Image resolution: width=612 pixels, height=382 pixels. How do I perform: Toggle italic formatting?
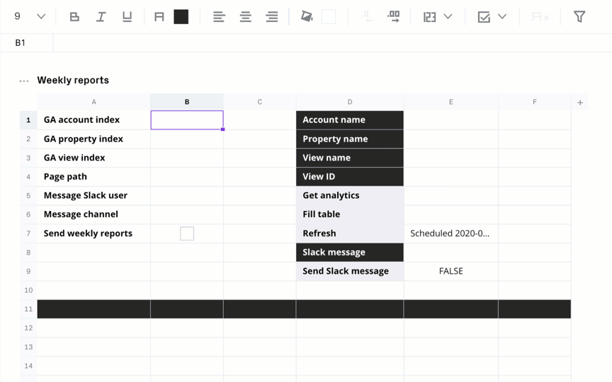point(101,17)
